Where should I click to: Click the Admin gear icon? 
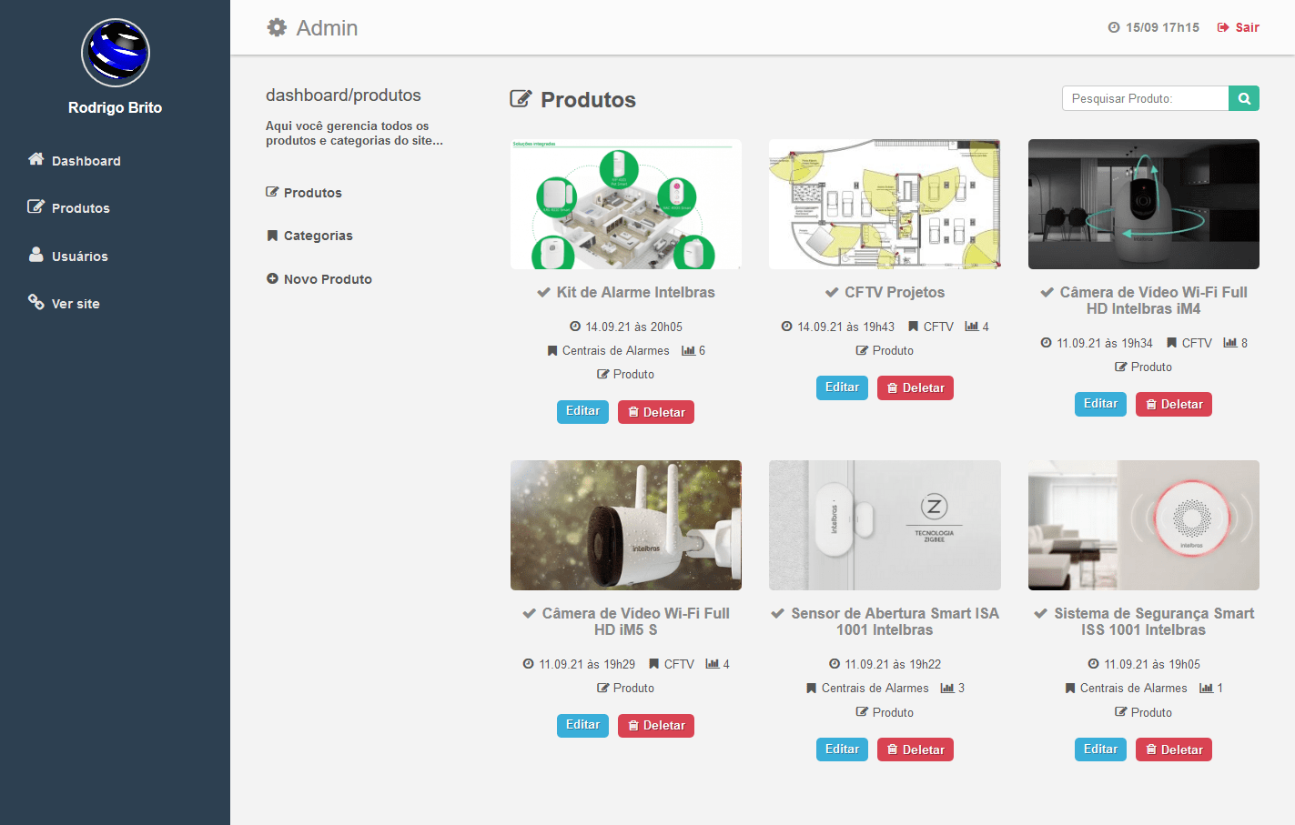[277, 27]
